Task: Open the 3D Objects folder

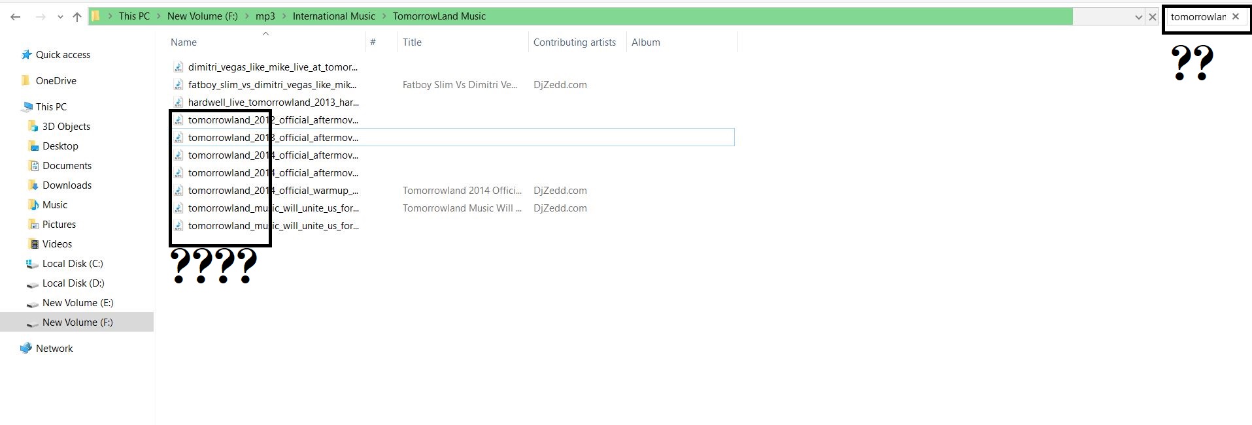Action: click(x=66, y=127)
